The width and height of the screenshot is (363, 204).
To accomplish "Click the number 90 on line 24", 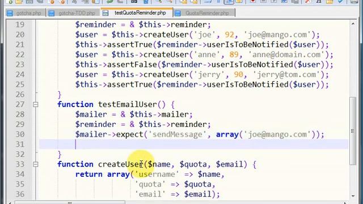I will coord(238,74).
